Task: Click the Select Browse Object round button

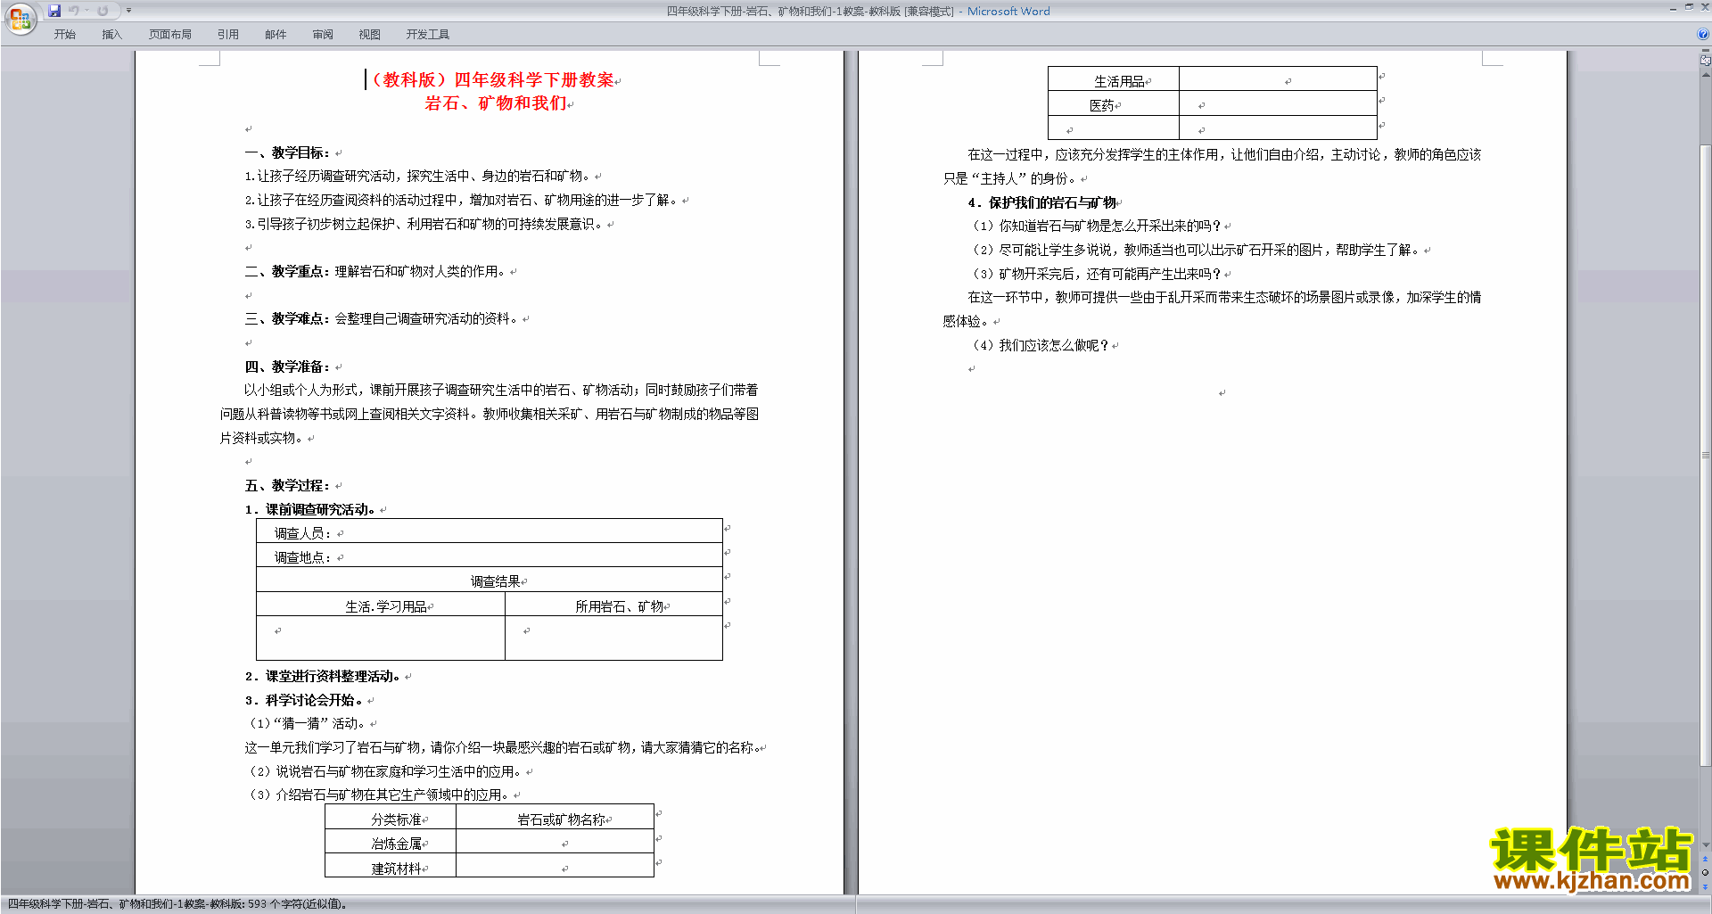Action: click(1705, 873)
